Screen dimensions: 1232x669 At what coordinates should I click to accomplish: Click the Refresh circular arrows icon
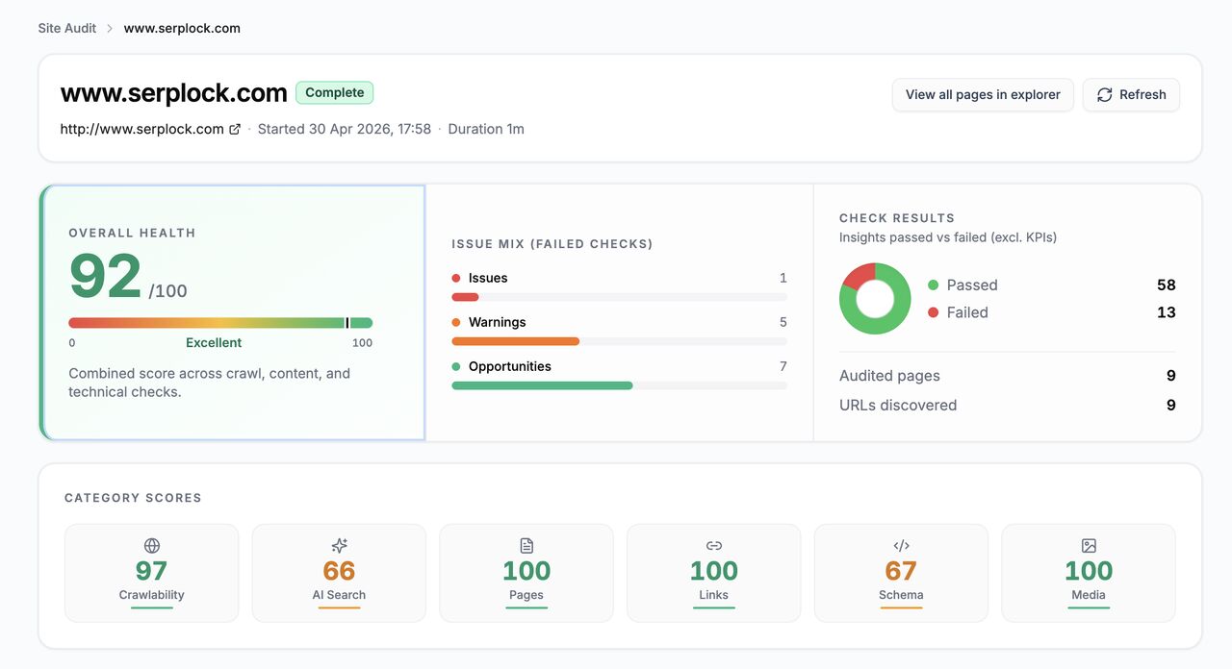pyautogui.click(x=1105, y=94)
